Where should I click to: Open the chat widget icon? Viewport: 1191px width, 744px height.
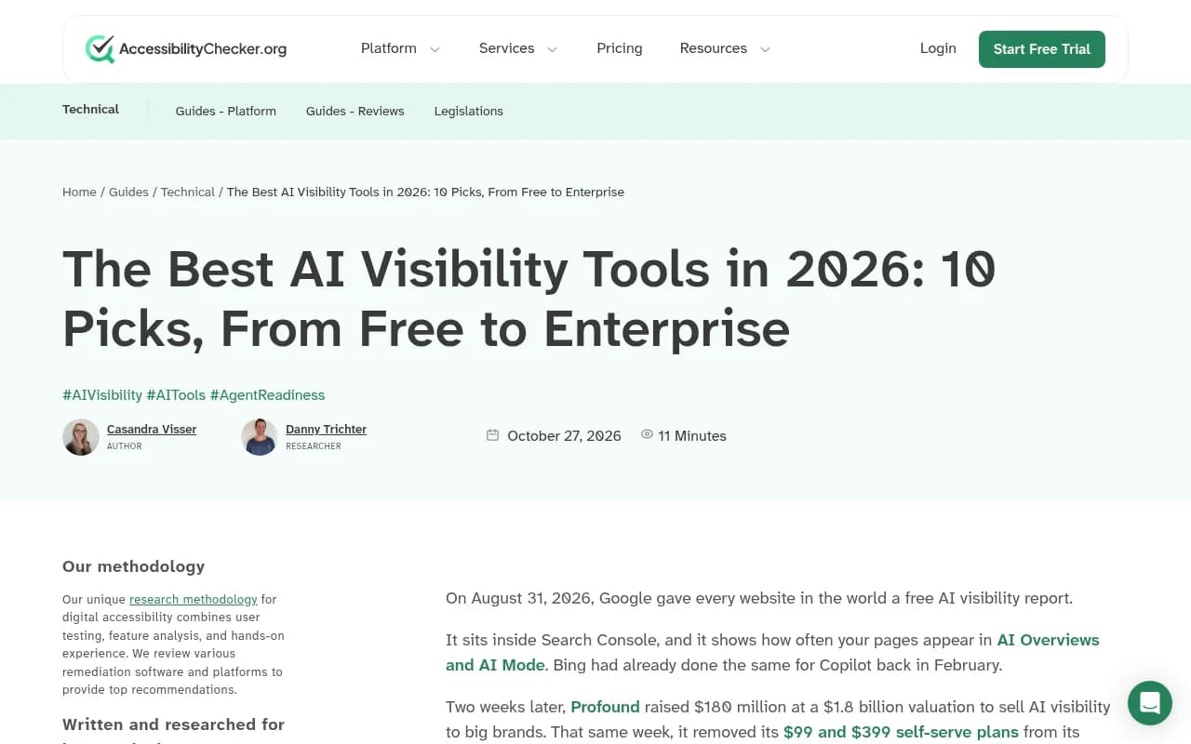1150,703
